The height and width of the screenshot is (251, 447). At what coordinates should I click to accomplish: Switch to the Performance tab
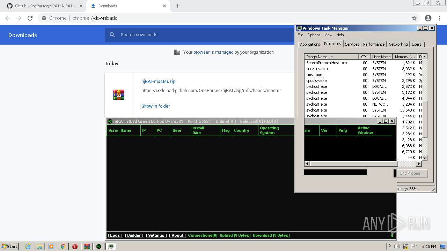(x=374, y=44)
